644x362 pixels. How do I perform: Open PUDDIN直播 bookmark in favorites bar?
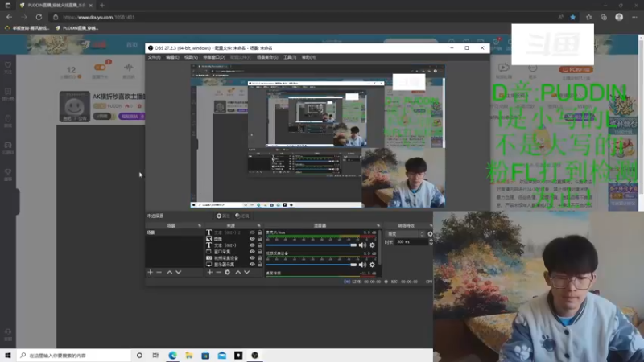click(76, 28)
